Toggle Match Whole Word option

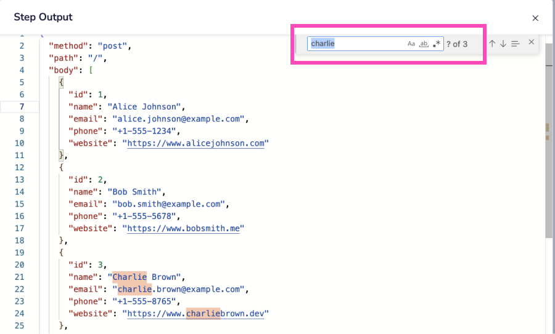[x=424, y=44]
